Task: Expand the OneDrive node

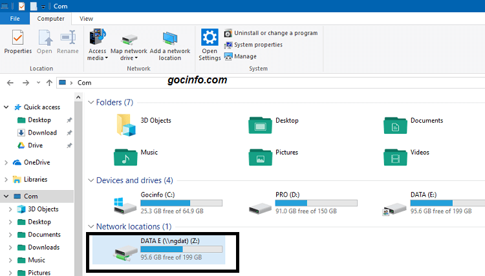Action: coord(6,163)
